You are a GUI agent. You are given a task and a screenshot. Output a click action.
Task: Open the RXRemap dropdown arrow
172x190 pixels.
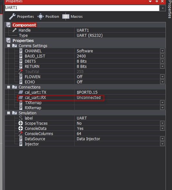pyautogui.click(x=162, y=108)
